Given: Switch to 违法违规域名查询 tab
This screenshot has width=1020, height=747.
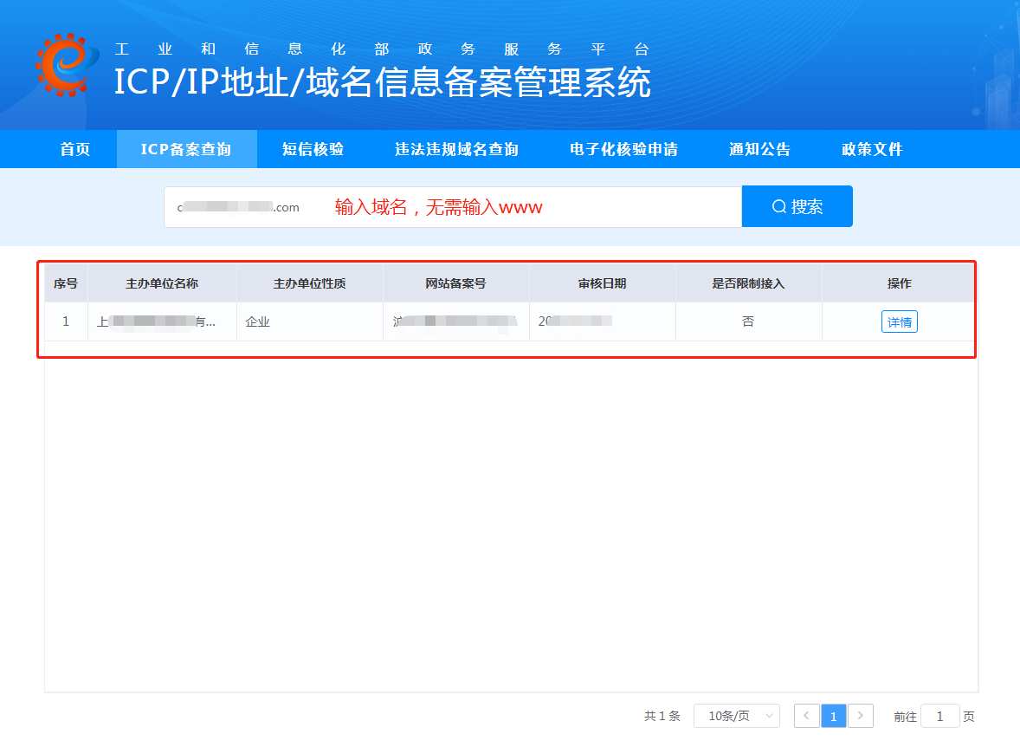Looking at the screenshot, I should 456,149.
